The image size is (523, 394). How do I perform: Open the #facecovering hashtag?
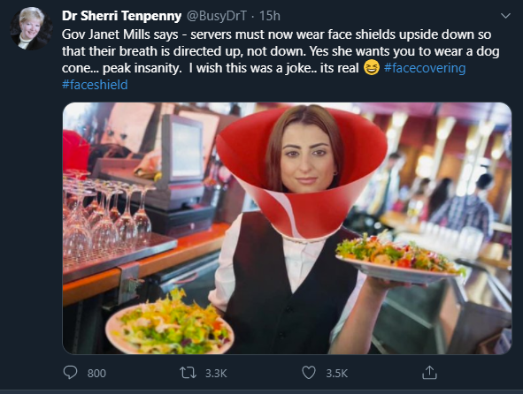(425, 68)
